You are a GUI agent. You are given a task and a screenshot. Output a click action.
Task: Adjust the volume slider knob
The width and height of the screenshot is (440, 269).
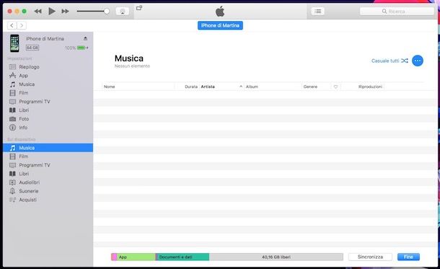pyautogui.click(x=106, y=12)
